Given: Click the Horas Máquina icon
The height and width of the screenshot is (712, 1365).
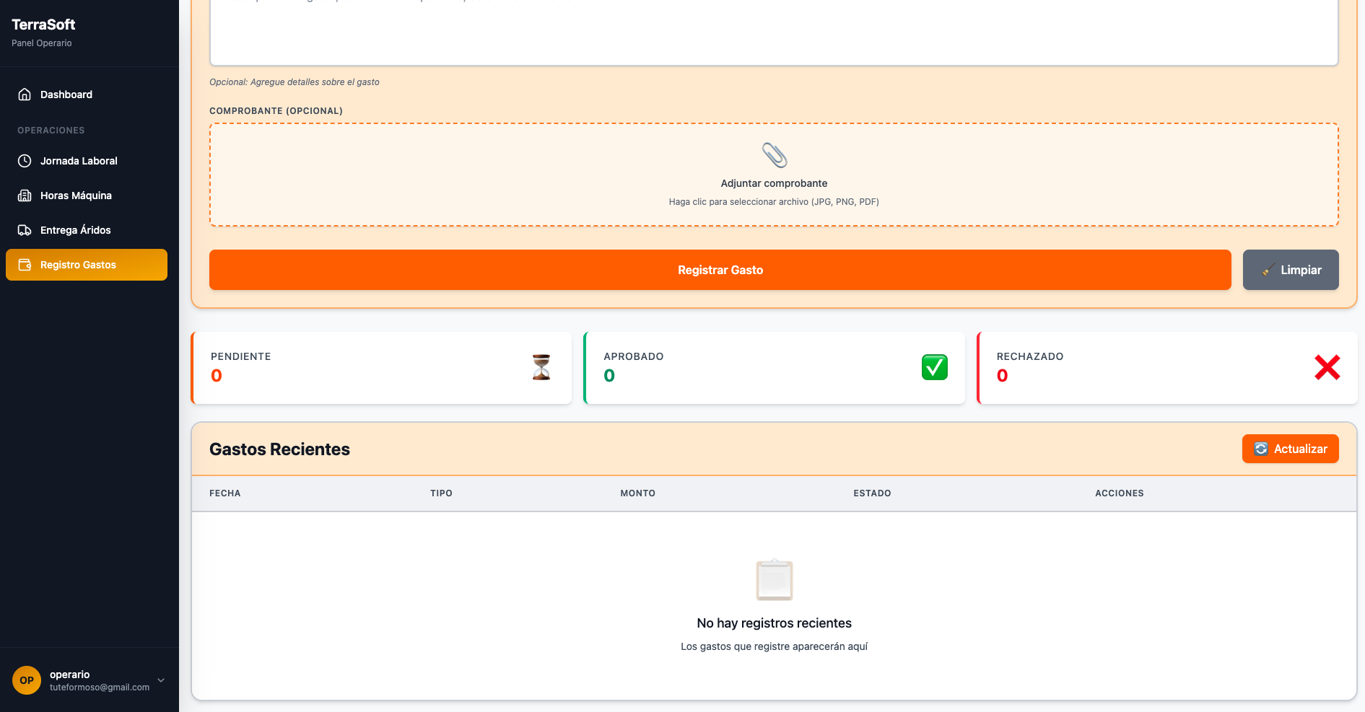Looking at the screenshot, I should (x=25, y=195).
